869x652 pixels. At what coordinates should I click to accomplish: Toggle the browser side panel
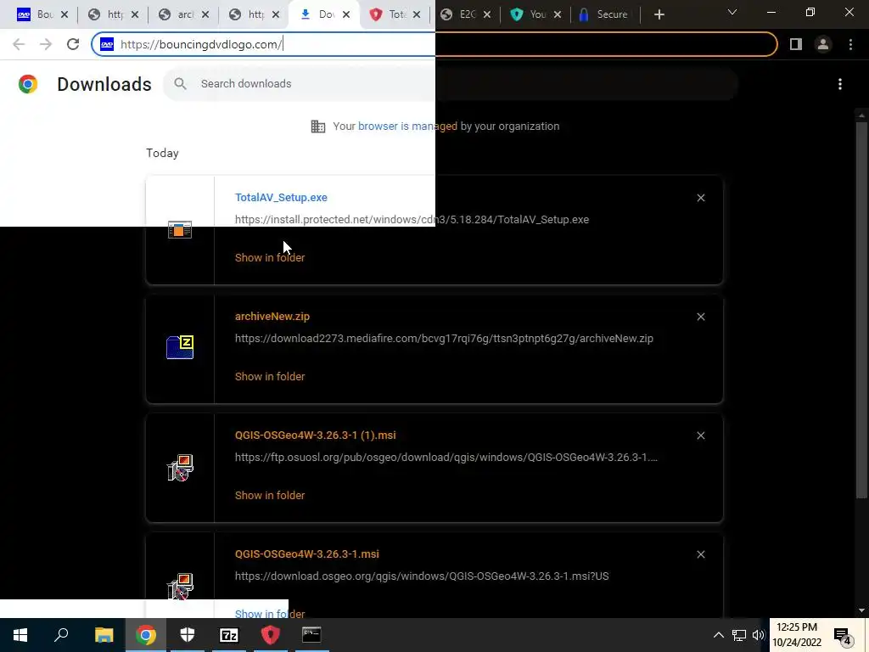796,44
